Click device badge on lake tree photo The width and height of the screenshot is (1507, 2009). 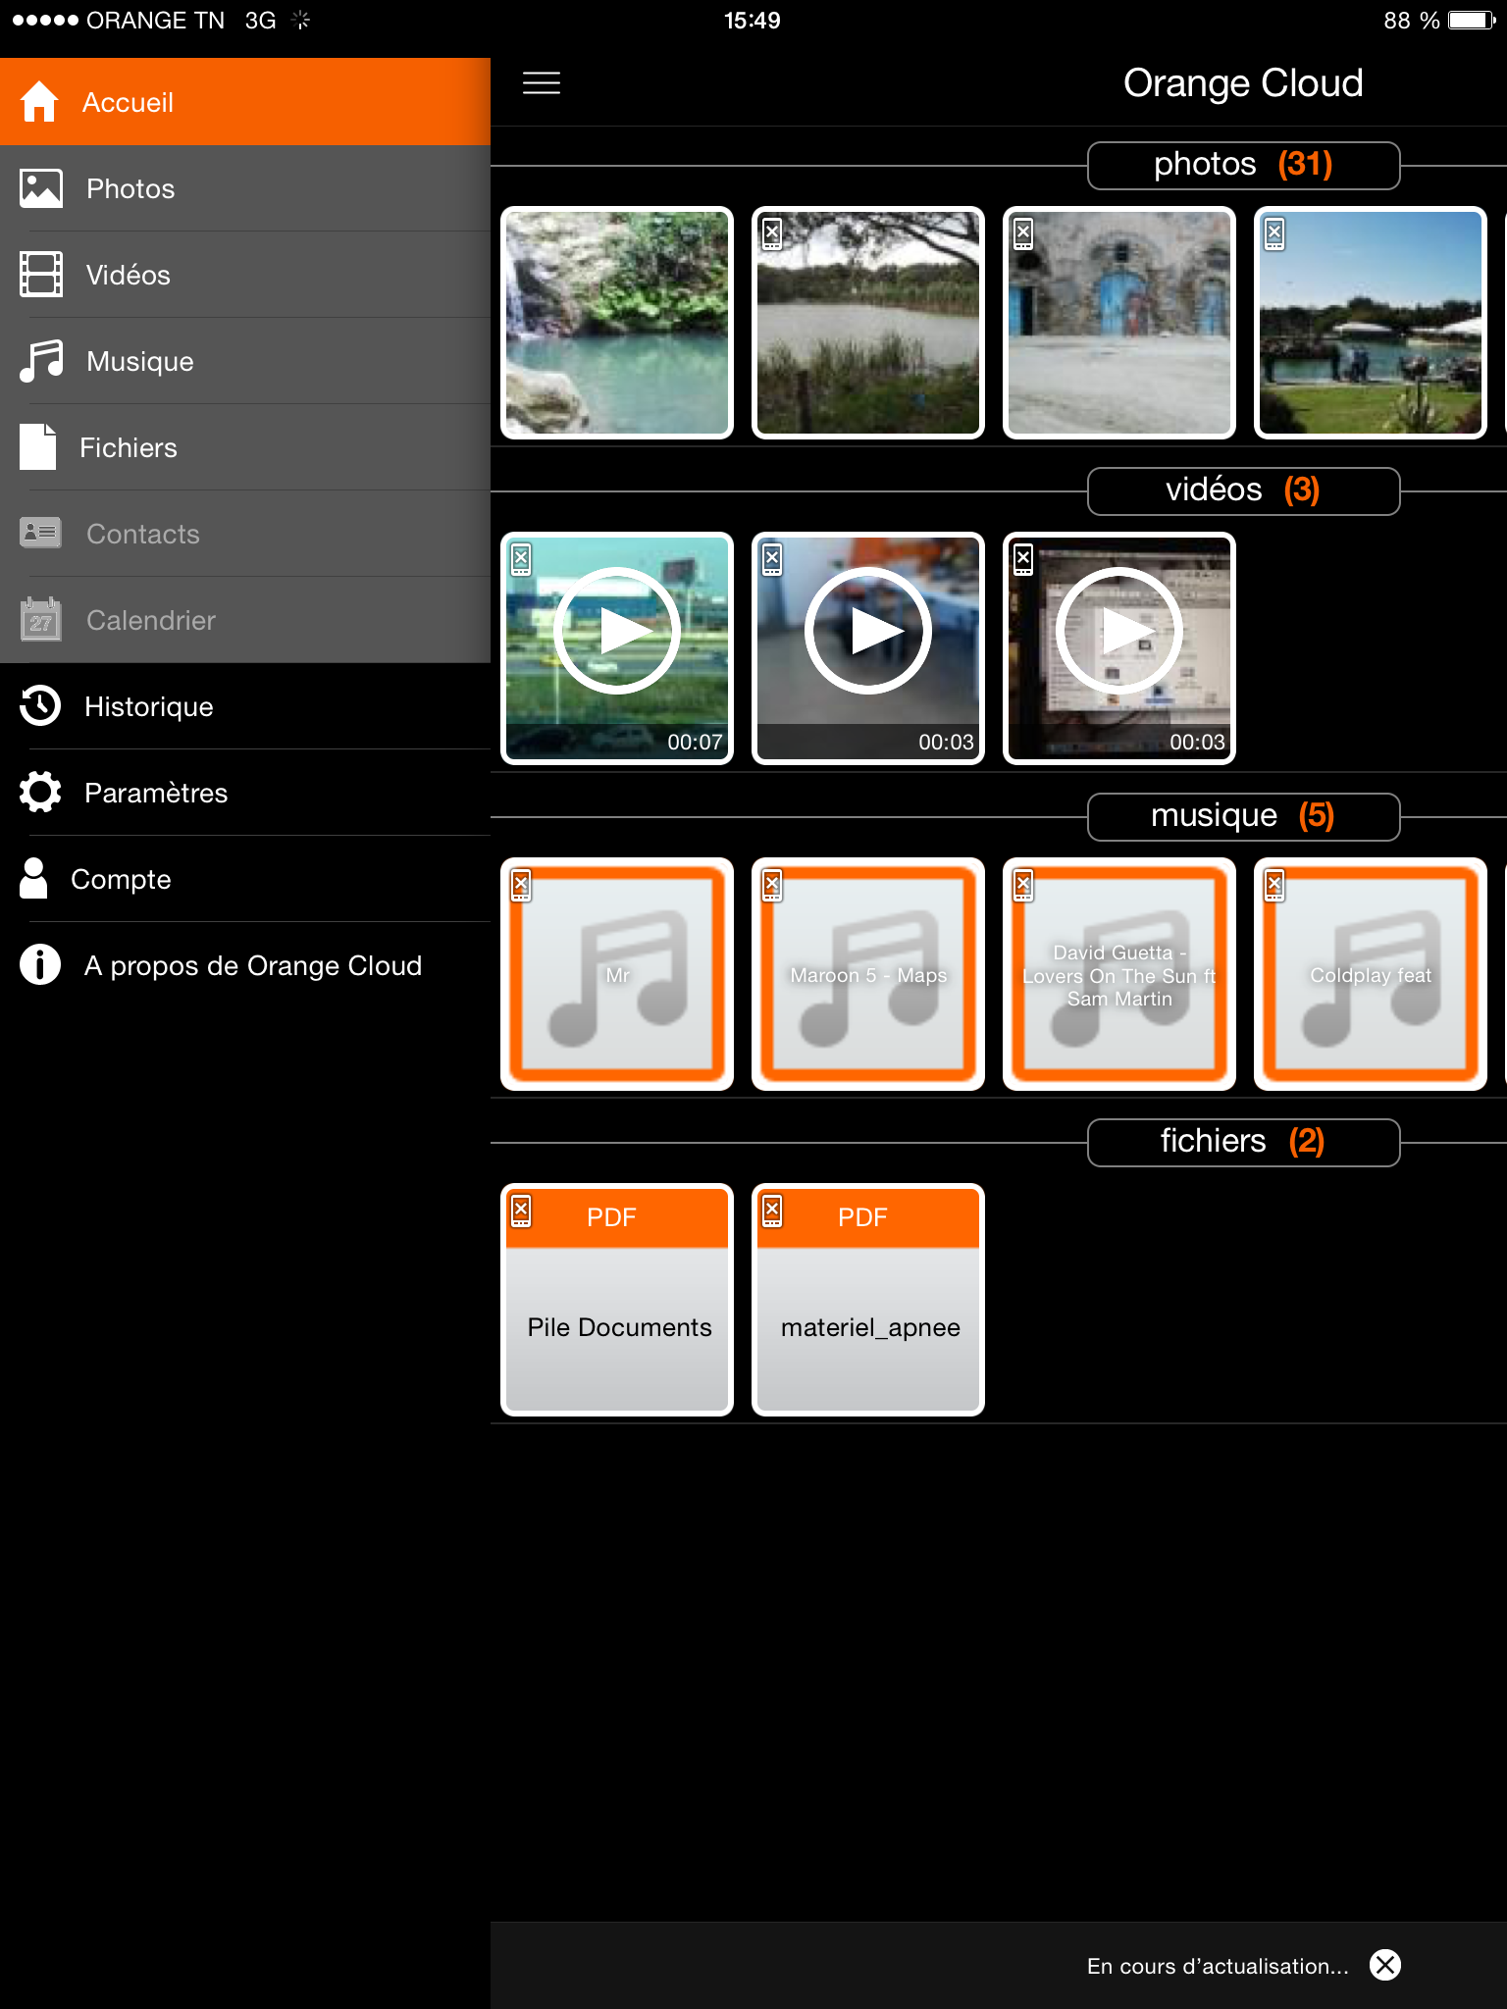coord(772,233)
